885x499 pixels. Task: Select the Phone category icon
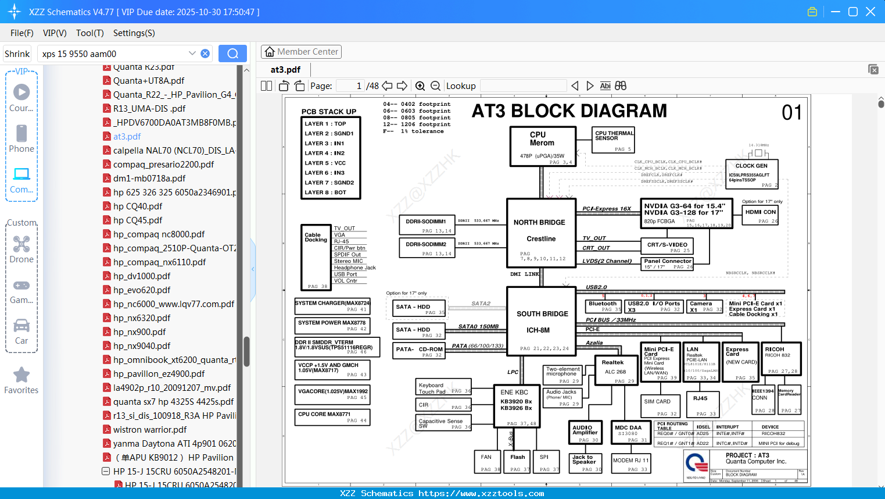tap(22, 138)
